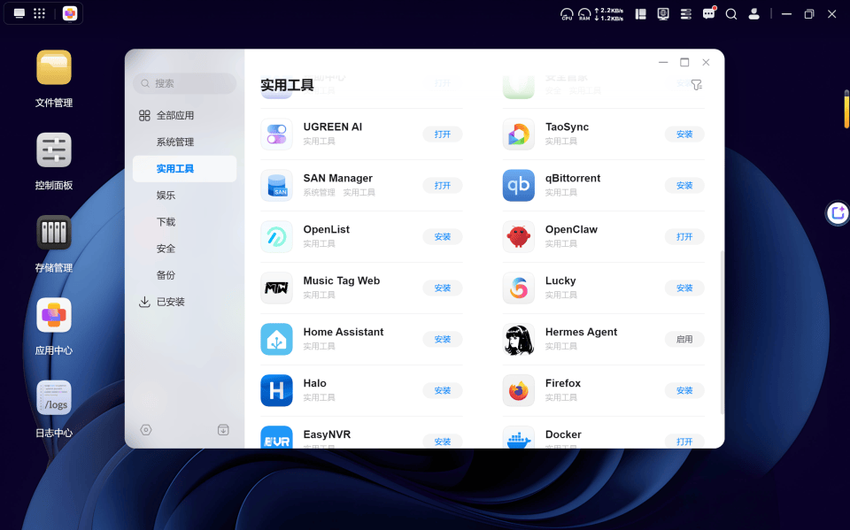Select 实用工具 category

(x=184, y=168)
